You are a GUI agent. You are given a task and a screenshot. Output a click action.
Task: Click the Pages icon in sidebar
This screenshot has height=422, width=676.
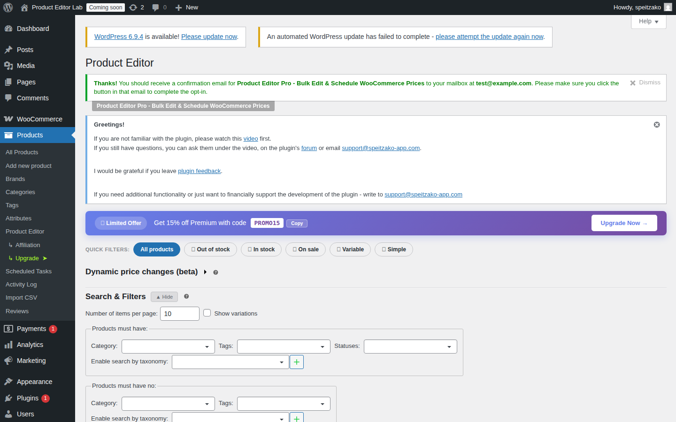click(x=8, y=82)
